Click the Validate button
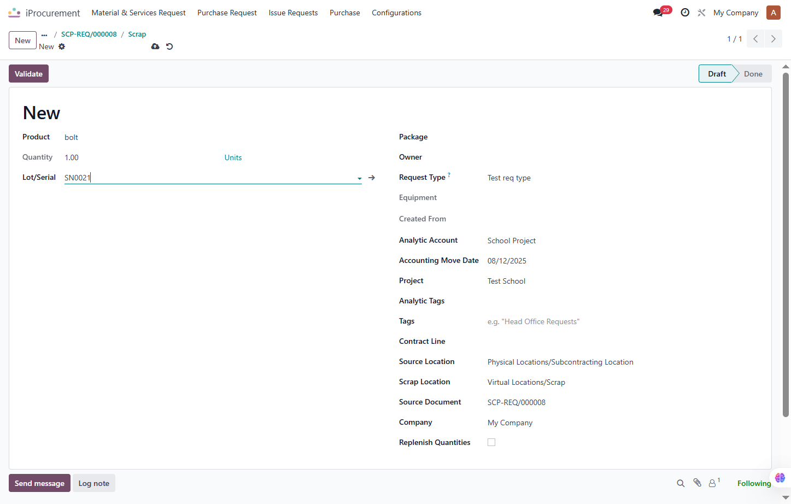The image size is (791, 504). coord(28,74)
